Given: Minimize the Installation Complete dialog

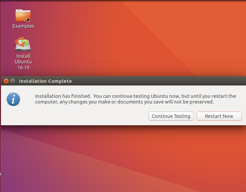Looking at the screenshot, I should point(13,81).
